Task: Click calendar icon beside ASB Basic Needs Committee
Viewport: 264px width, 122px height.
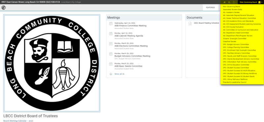Action: pyautogui.click(x=111, y=64)
